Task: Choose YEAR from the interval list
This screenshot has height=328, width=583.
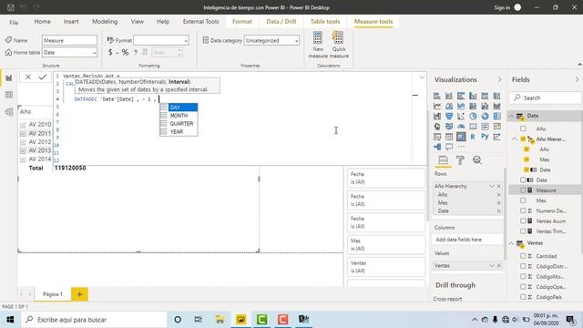Action: pyautogui.click(x=179, y=131)
